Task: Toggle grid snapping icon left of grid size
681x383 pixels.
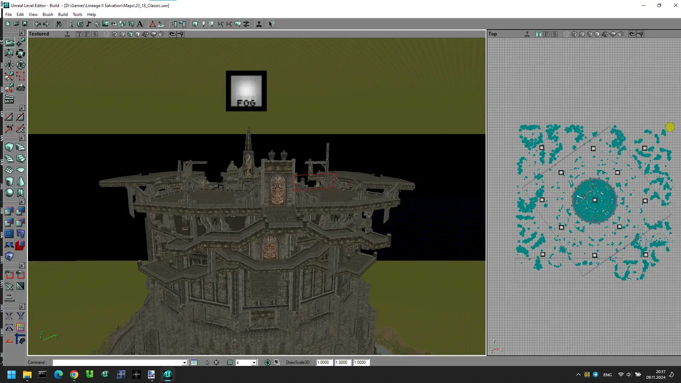Action: coord(230,362)
